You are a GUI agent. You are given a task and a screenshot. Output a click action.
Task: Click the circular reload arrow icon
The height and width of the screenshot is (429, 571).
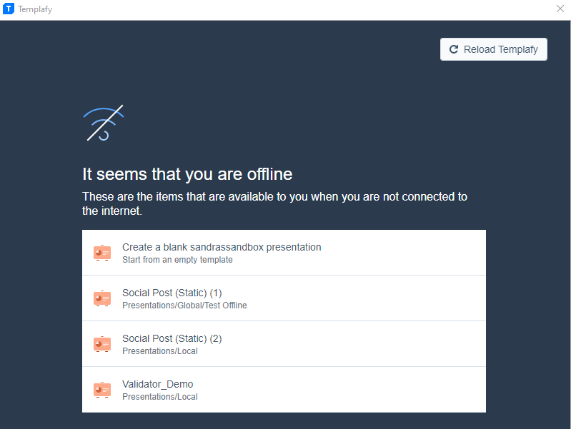click(453, 49)
